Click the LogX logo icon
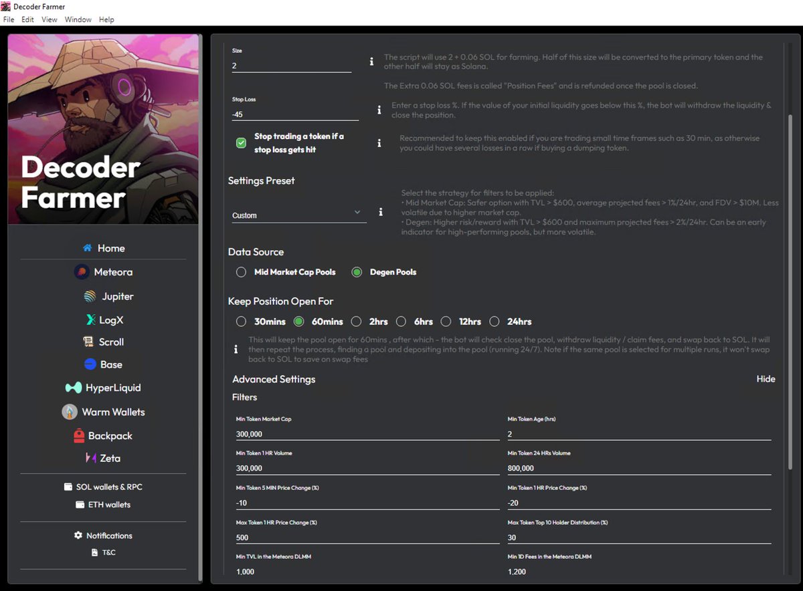Image resolution: width=803 pixels, height=591 pixels. click(91, 320)
